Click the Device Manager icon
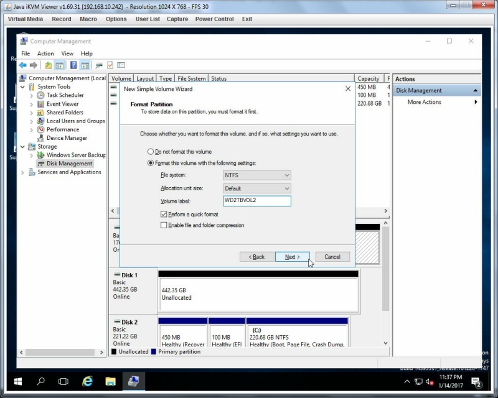Viewport: 498px width, 398px height. (x=40, y=138)
